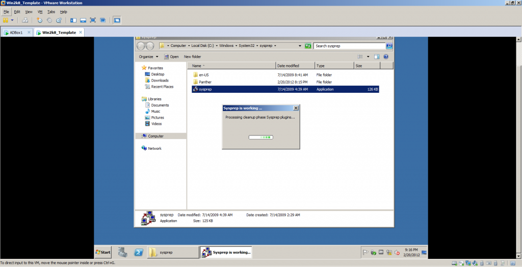Open the Snapshot Manager icon

point(59,20)
